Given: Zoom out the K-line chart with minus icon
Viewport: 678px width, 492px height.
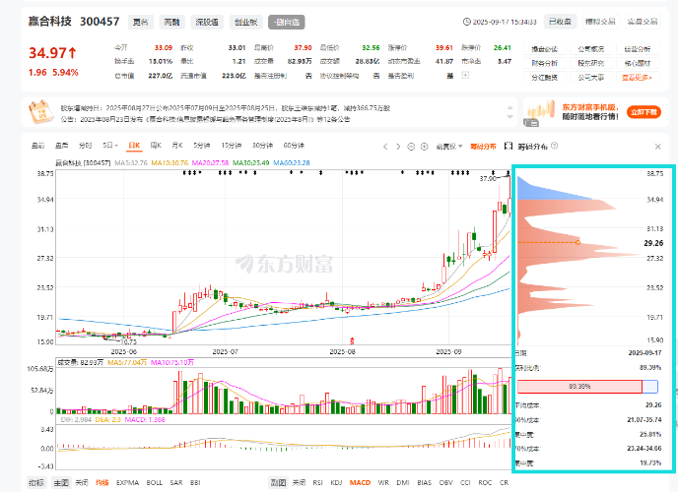Looking at the screenshot, I should (411, 147).
